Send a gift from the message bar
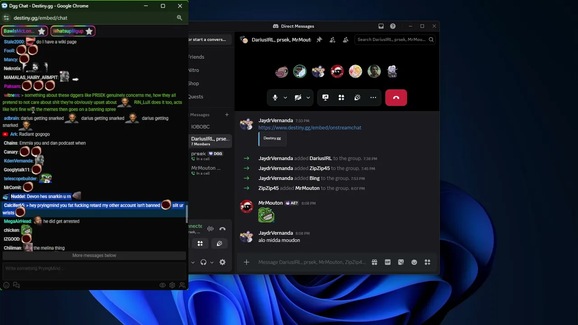This screenshot has width=578, height=325. [x=374, y=262]
